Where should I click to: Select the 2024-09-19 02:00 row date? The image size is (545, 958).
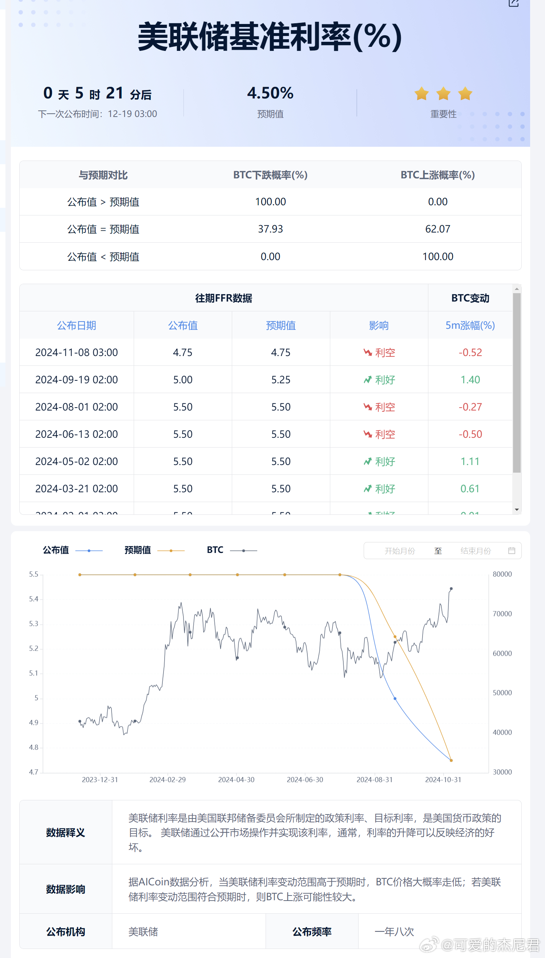76,380
